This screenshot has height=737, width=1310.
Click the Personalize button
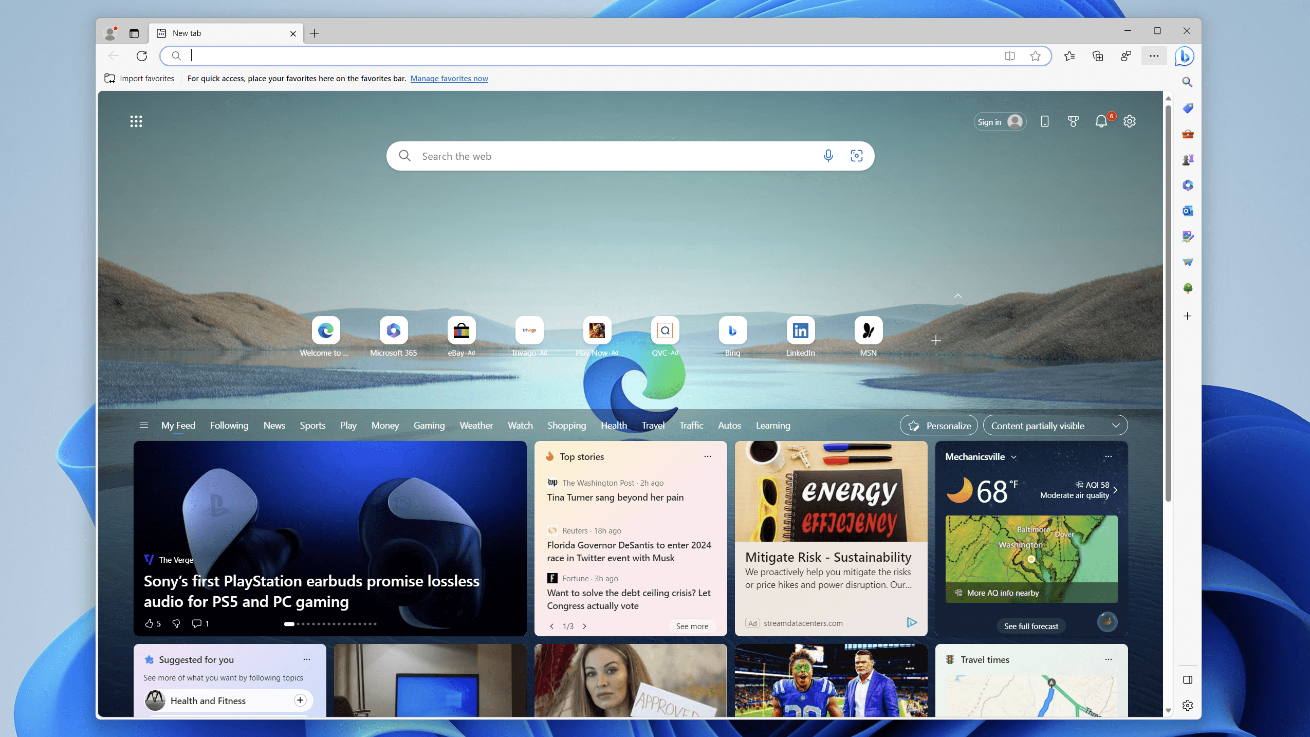tap(938, 426)
